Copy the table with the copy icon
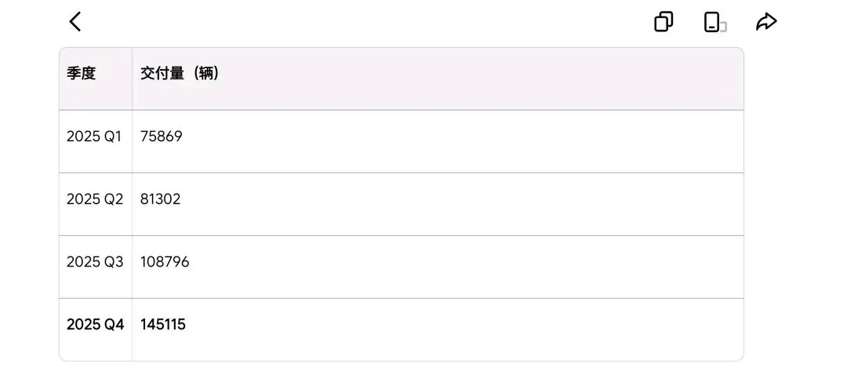Viewport: 847px width, 385px height. click(664, 22)
